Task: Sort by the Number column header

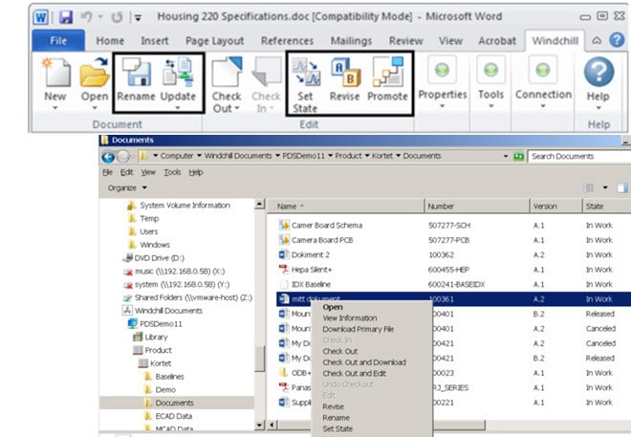Action: click(x=477, y=207)
